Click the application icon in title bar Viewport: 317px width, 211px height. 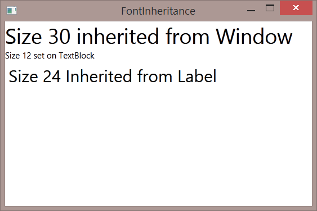(11, 11)
